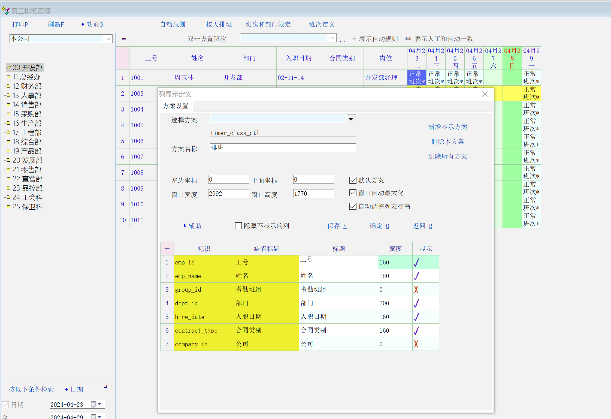Enable 隐藏不显示的列 checkbox
Viewport: 611px width, 419px height.
coord(238,226)
